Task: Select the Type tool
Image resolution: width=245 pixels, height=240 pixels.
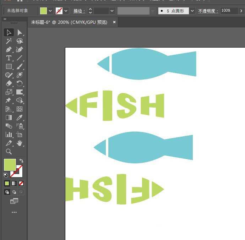Action: tap(9, 58)
